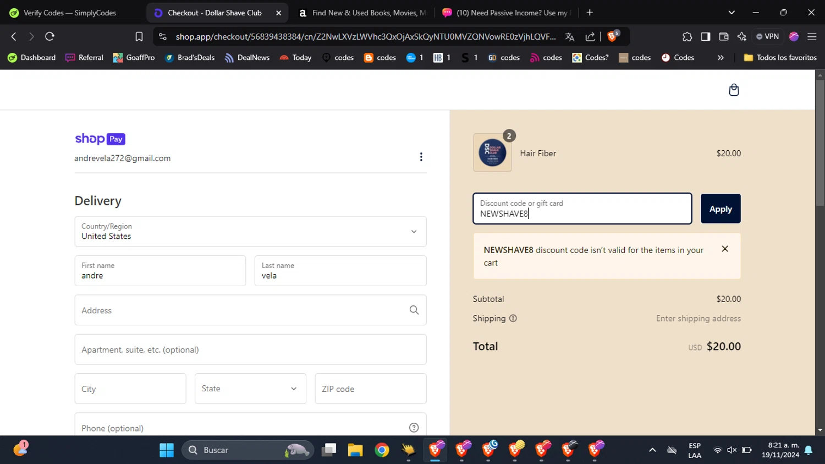This screenshot has height=464, width=825.
Task: Click the page vertical scrollbar
Action: 820,143
